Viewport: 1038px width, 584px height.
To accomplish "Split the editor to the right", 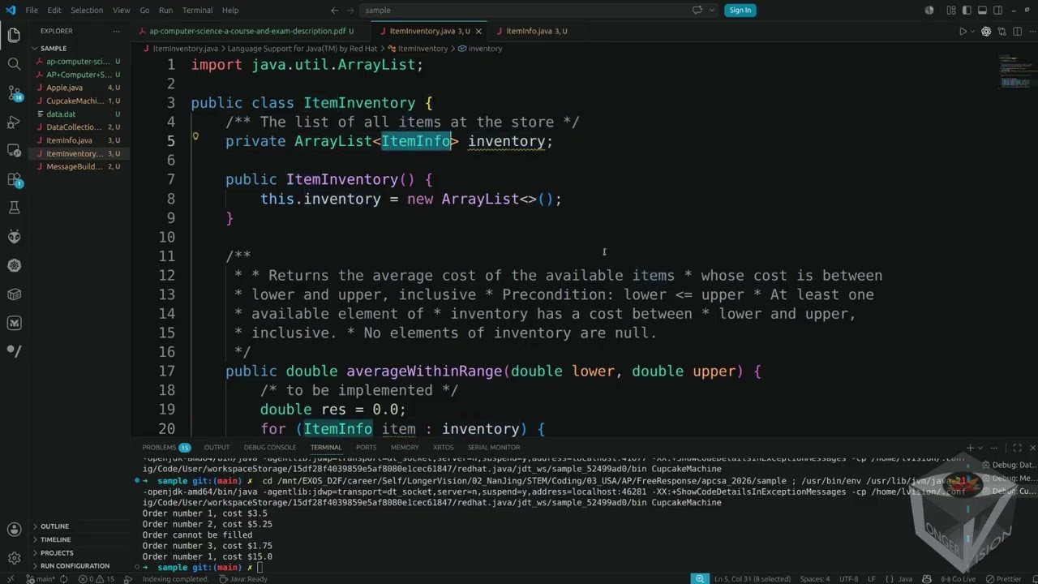I will [1015, 32].
